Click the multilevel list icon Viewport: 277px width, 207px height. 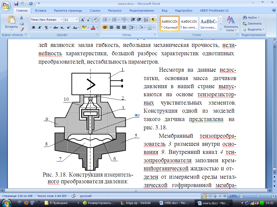(124, 20)
